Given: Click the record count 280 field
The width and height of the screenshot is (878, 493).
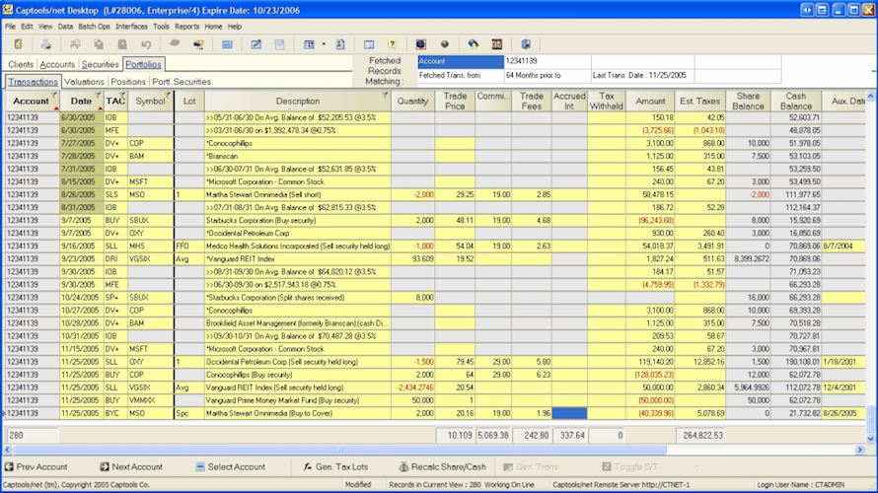Looking at the screenshot, I should 32,436.
